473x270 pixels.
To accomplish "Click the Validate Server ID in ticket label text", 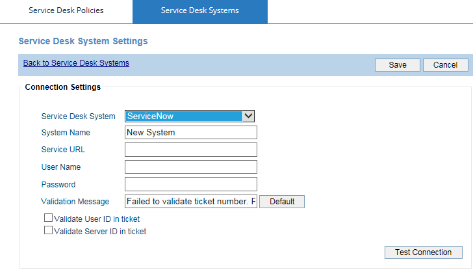I will pyautogui.click(x=100, y=232).
